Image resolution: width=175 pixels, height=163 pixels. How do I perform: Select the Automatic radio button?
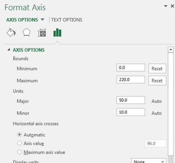pyautogui.click(x=20, y=134)
